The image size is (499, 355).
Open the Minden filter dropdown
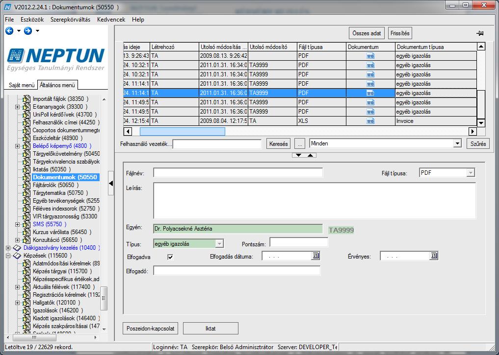pos(457,143)
